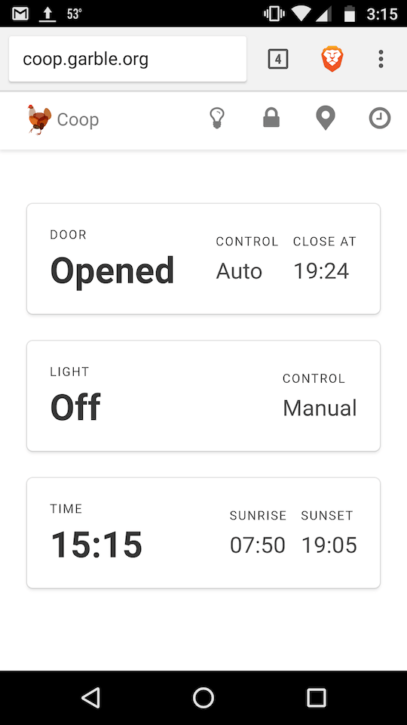Tap the Android home circle button
The width and height of the screenshot is (407, 725).
pos(203,698)
